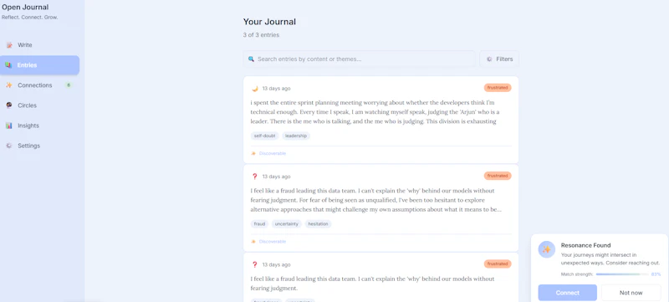The width and height of the screenshot is (669, 302).
Task: Click the '3 of 3 entries' count
Action: pos(261,35)
